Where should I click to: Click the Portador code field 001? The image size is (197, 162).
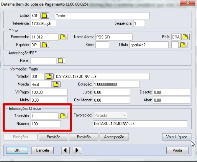click(38, 76)
